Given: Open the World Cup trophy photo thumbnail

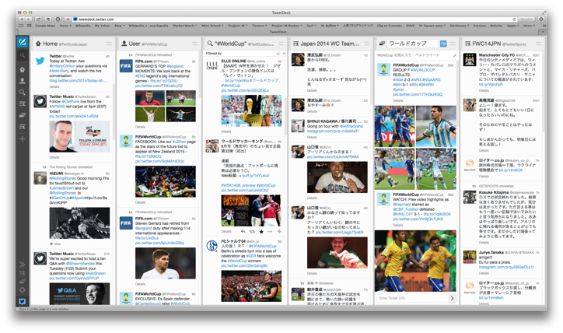Looking at the screenshot, I should [251, 110].
